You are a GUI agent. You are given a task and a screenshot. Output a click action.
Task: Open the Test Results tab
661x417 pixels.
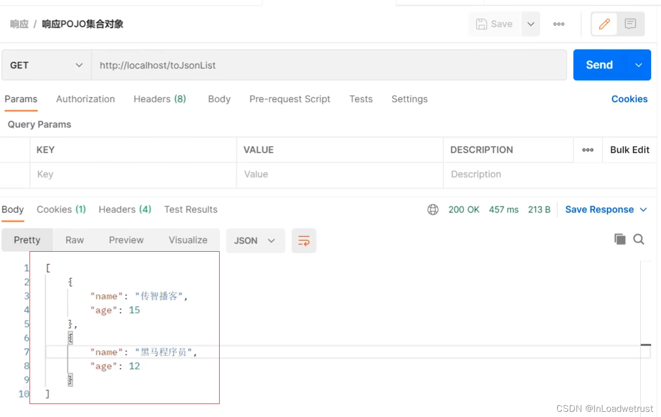tap(191, 209)
